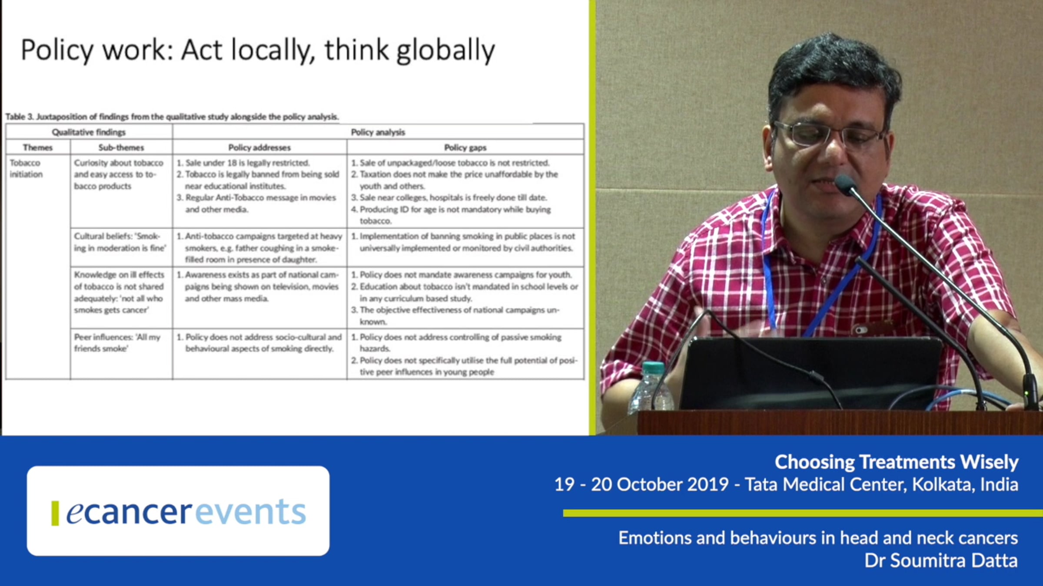Click the 'Sub-themes' column header
Image resolution: width=1043 pixels, height=586 pixels.
121,148
